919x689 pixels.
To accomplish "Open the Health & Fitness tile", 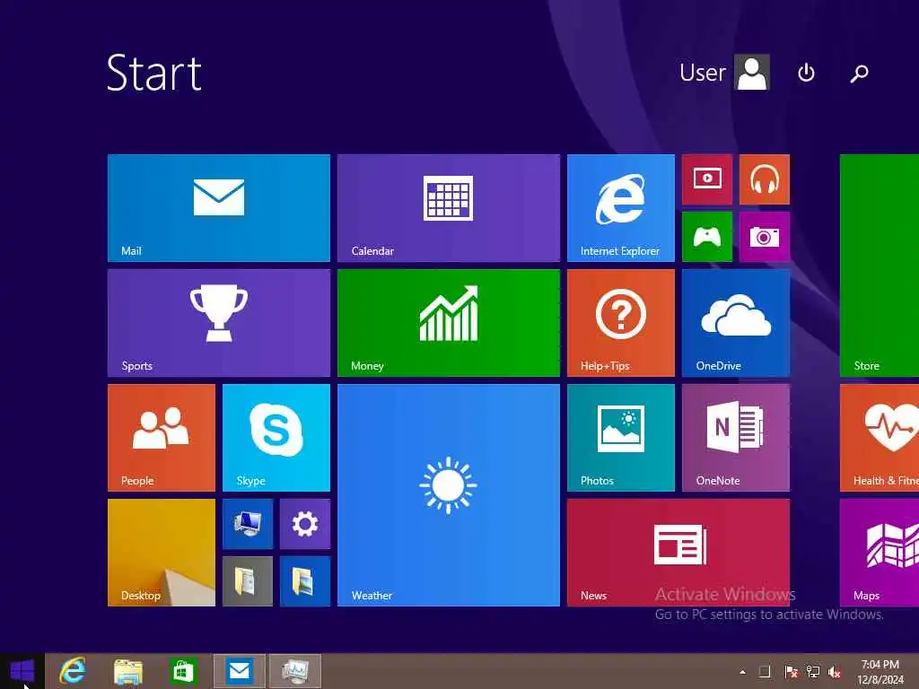I will pos(880,438).
